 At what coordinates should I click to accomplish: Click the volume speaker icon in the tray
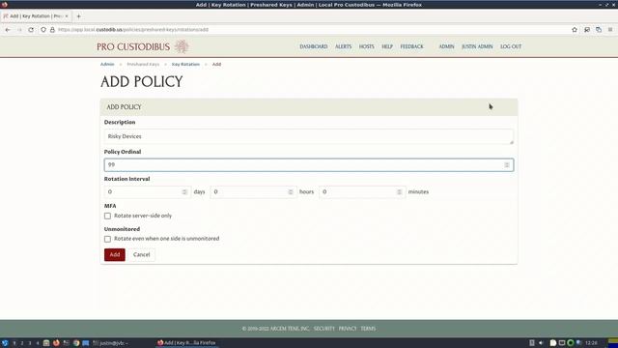541,343
